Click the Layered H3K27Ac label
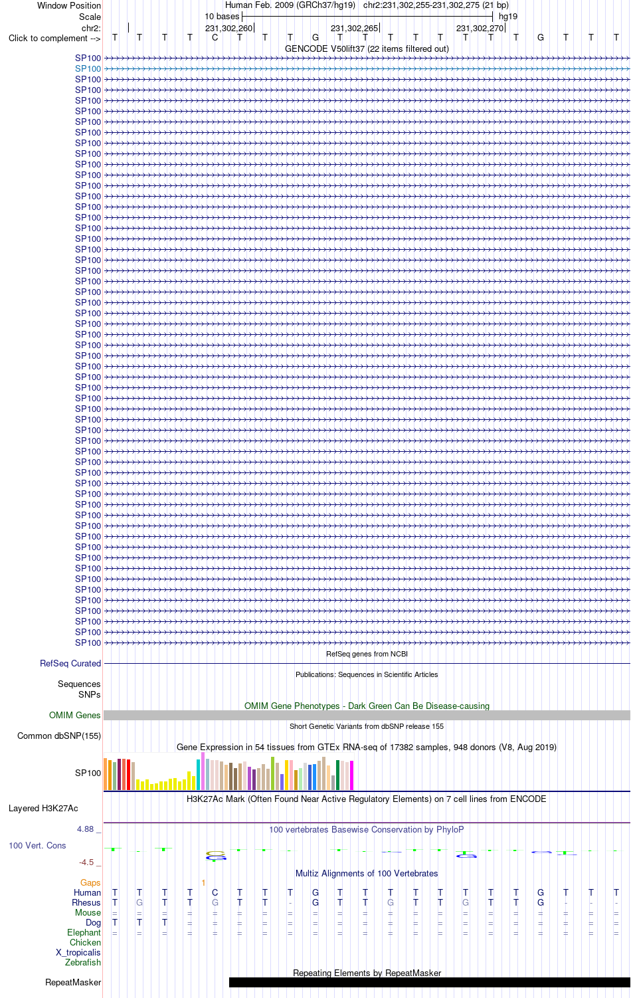This screenshot has width=631, height=998. point(43,808)
